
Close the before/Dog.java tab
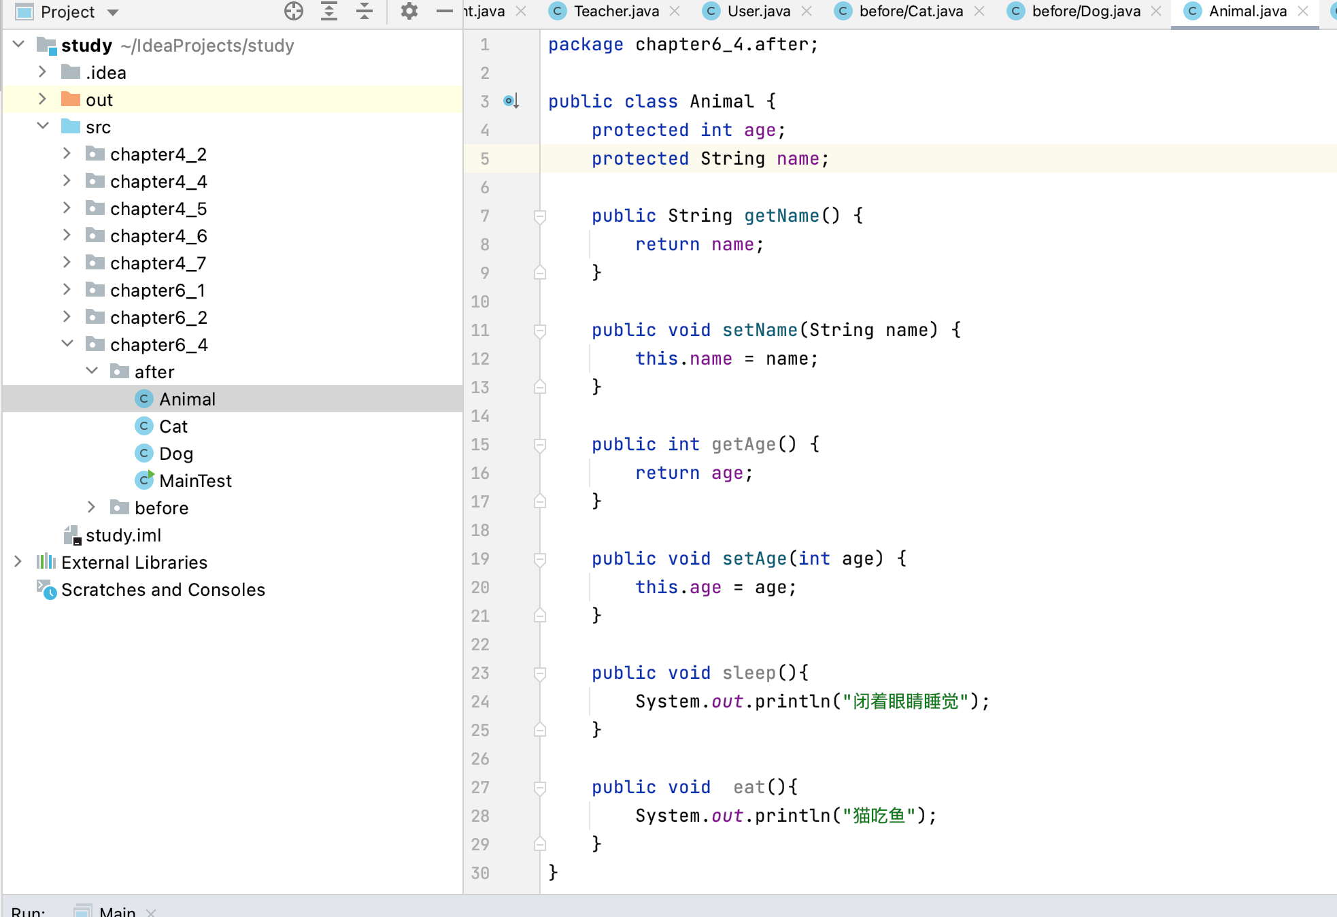(1156, 11)
